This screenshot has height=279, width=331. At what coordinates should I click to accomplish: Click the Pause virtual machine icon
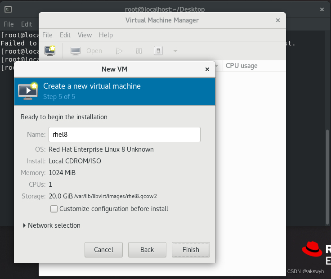[x=139, y=51]
